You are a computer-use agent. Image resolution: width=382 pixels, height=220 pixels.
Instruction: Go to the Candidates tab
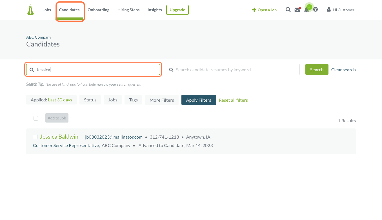coord(69,10)
